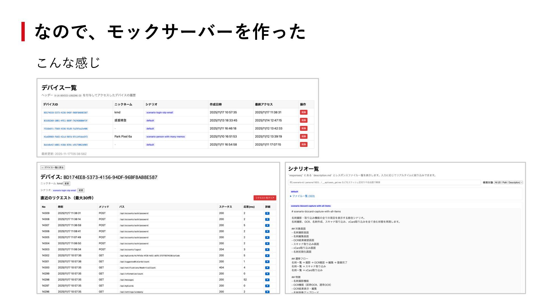The width and height of the screenshot is (546, 307).
Task: Open the 検索対象 All (ID / Path / Description) dropdown
Action: pos(508,182)
